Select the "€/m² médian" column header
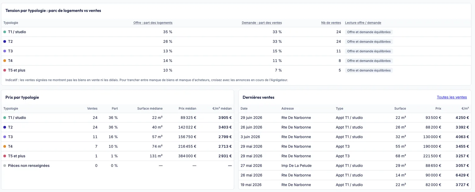The width and height of the screenshot is (475, 192). pos(222,109)
